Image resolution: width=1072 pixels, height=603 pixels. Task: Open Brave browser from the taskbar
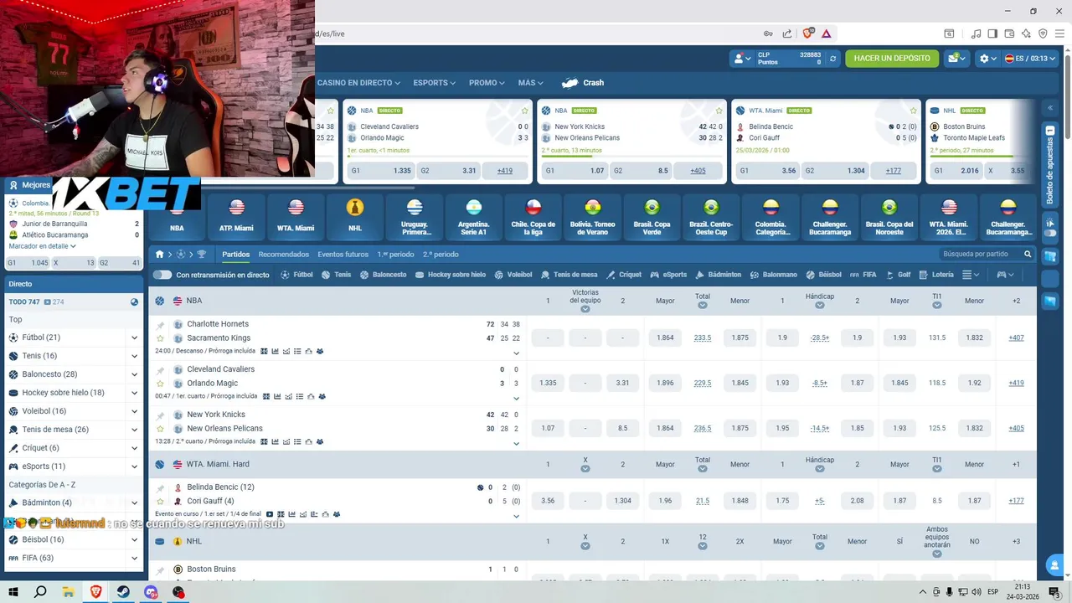pyautogui.click(x=95, y=592)
